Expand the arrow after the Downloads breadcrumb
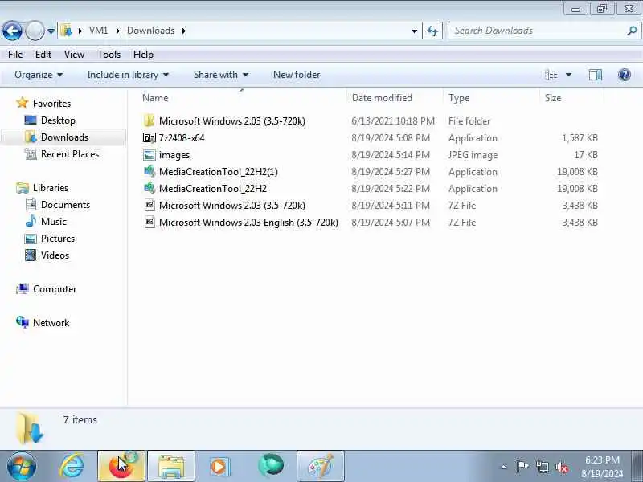This screenshot has height=482, width=643. [183, 31]
